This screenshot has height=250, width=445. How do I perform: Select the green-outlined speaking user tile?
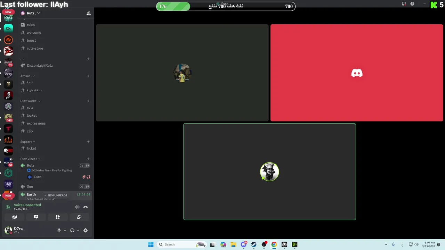pyautogui.click(x=269, y=172)
